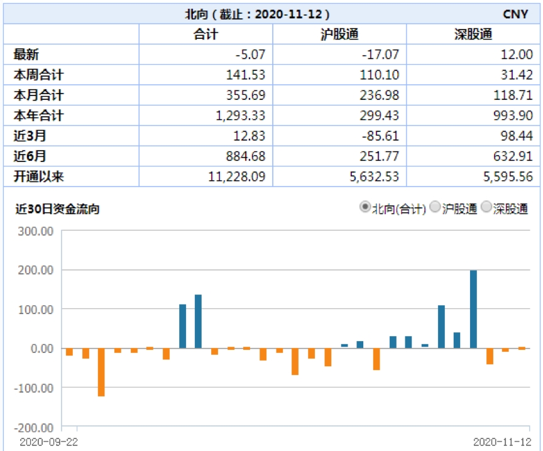Click the 沪股通 column header in table
Image resolution: width=543 pixels, height=451 pixels.
pyautogui.click(x=339, y=35)
